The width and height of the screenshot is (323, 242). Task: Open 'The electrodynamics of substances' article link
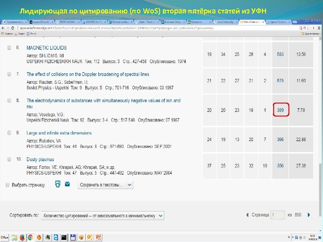click(x=104, y=104)
